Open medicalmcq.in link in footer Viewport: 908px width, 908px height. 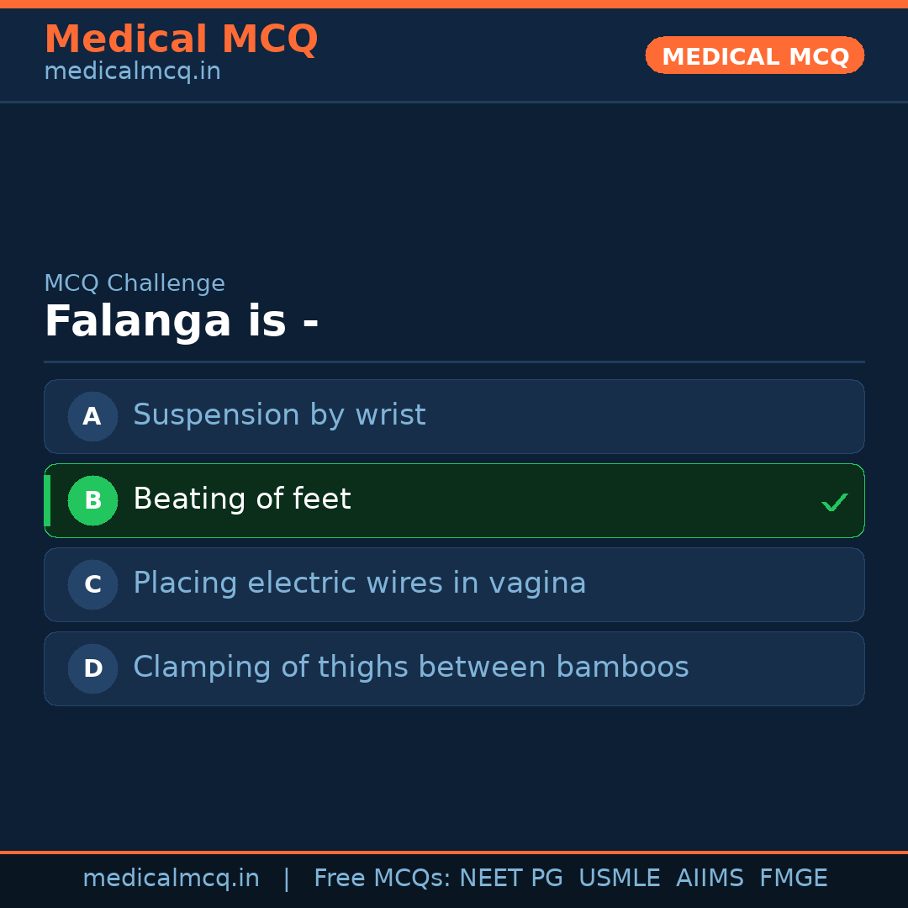(x=171, y=879)
